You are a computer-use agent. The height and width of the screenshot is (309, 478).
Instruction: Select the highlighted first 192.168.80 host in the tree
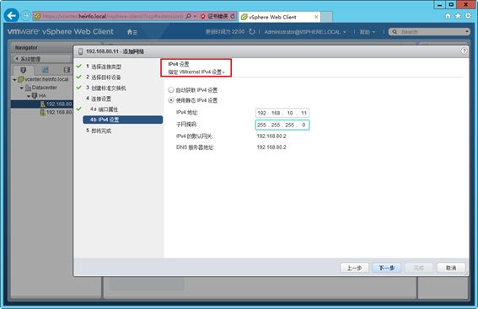56,104
